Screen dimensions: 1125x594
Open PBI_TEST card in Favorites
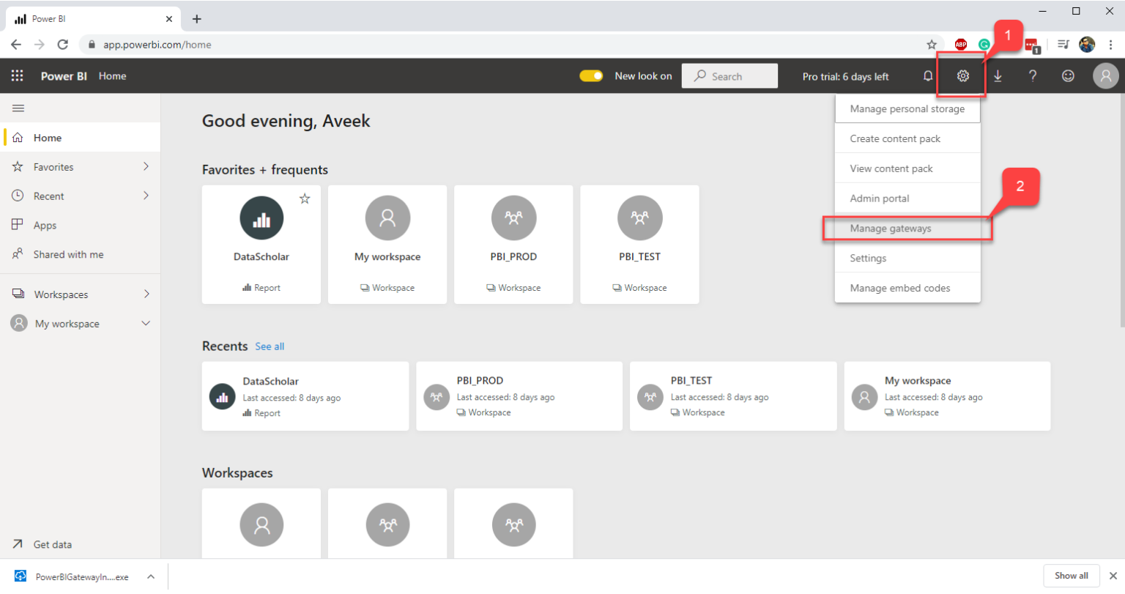coord(639,244)
